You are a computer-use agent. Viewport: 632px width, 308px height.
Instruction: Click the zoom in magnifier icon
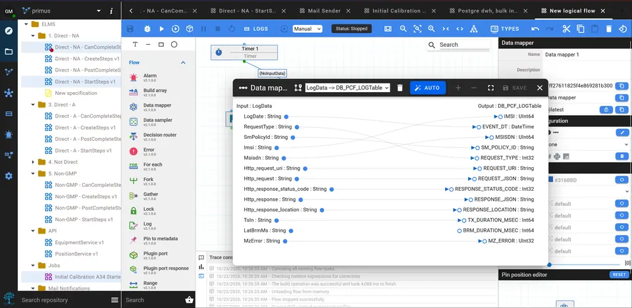click(x=431, y=29)
